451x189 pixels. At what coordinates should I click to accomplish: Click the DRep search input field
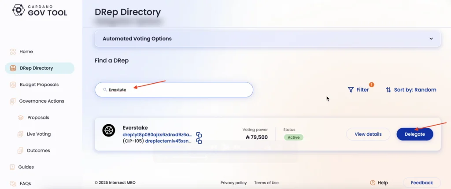174,90
